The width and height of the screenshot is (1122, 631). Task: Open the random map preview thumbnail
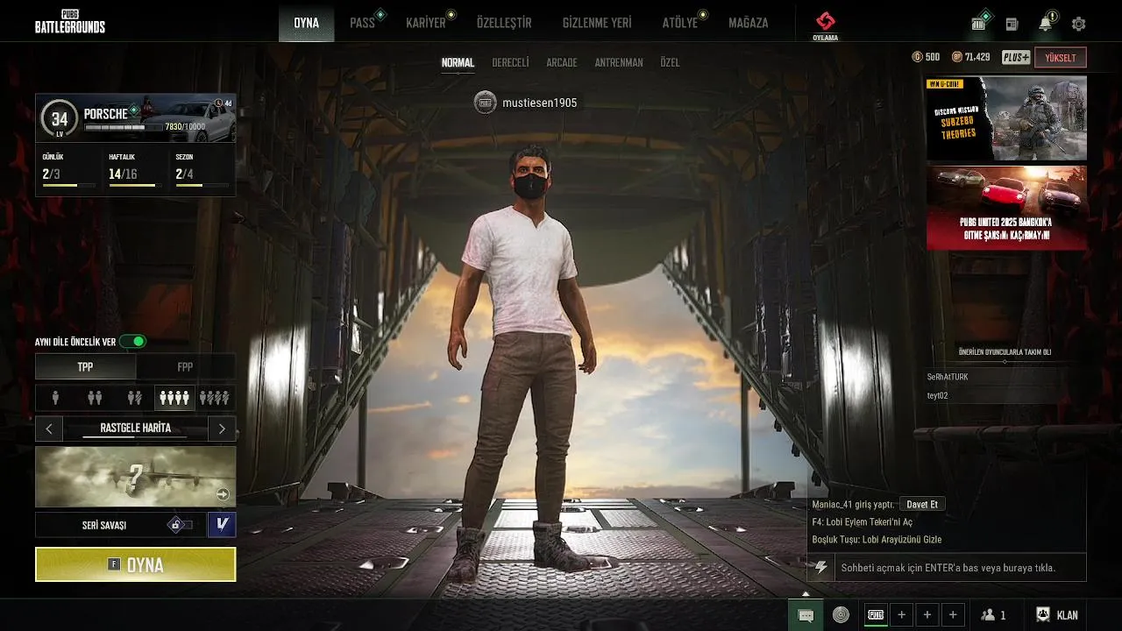(x=135, y=477)
